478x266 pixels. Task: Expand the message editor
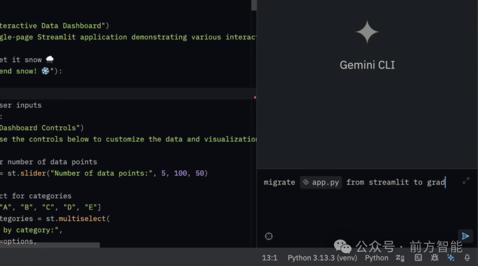pyautogui.click(x=466, y=181)
